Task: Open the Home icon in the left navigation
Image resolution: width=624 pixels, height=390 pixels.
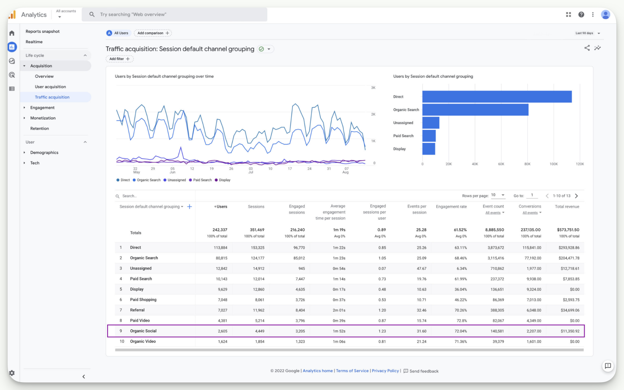Action: point(12,33)
